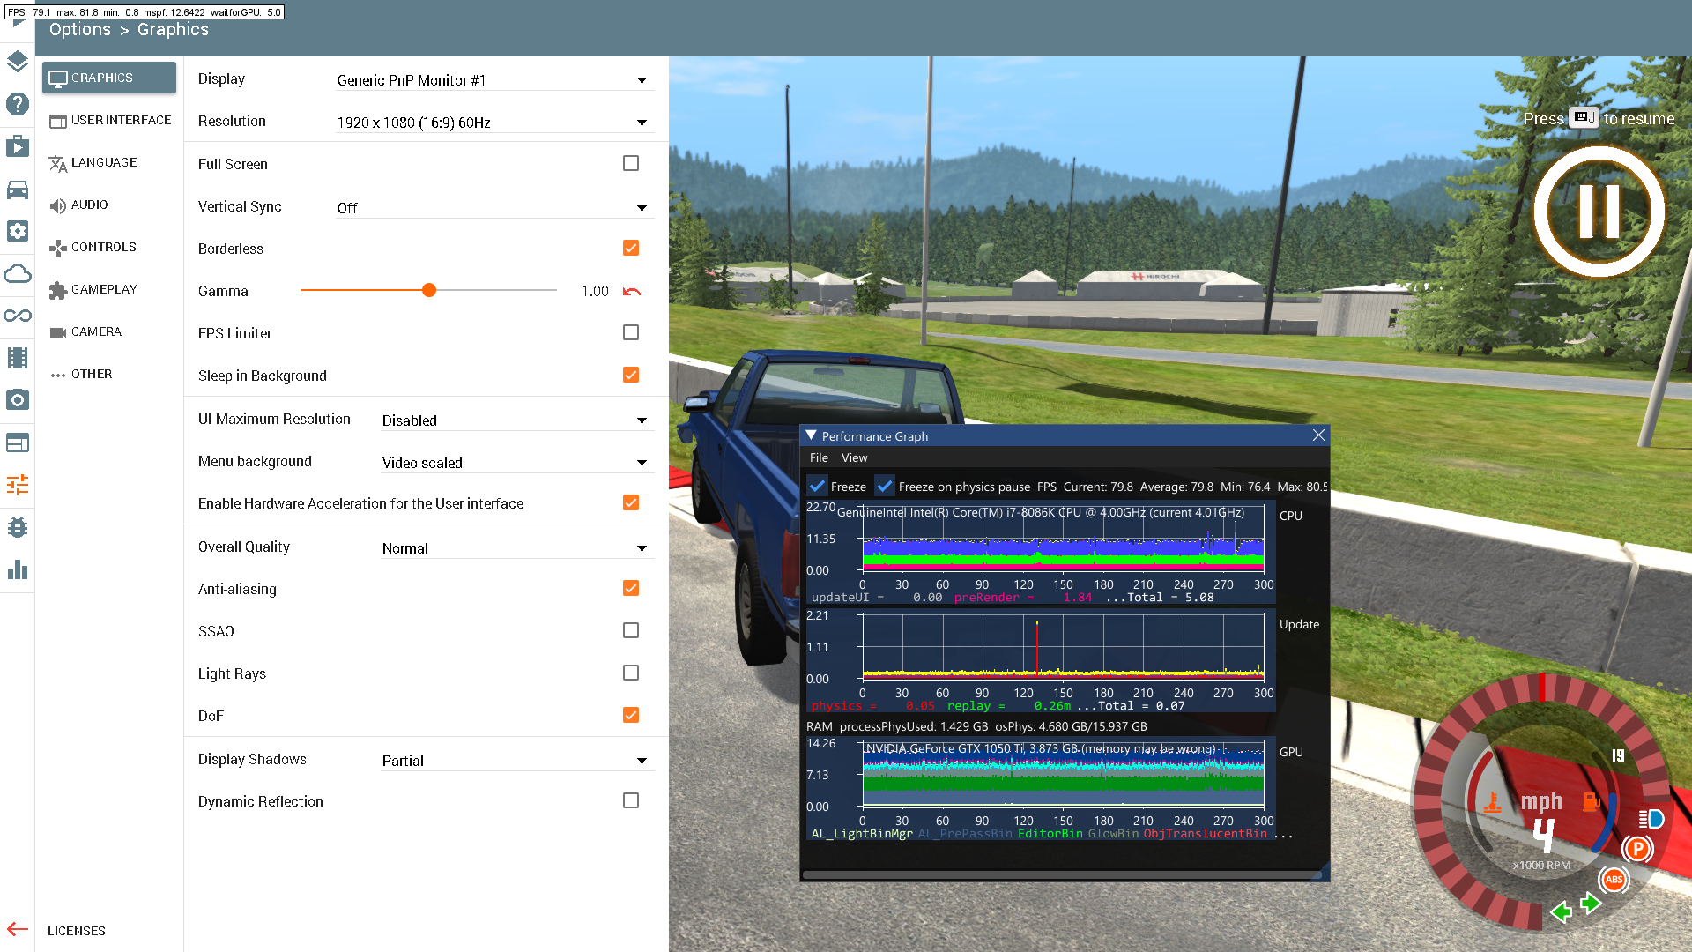Open the Resolution dropdown
This screenshot has height=952, width=1692.
pyautogui.click(x=494, y=123)
